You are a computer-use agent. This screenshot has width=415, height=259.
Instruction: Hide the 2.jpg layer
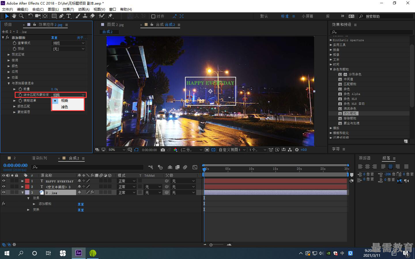(x=4, y=193)
